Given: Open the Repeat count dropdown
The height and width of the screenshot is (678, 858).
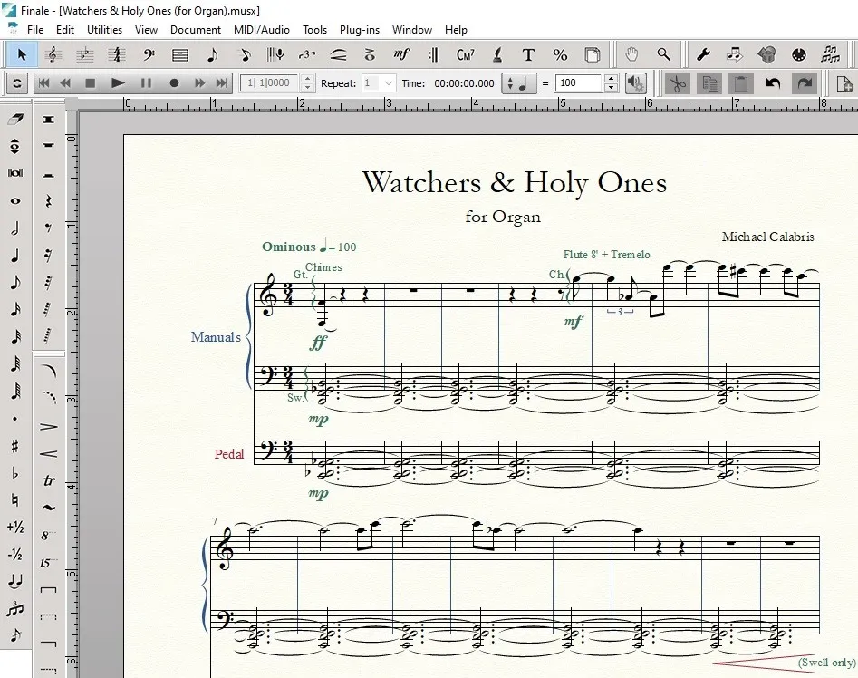Looking at the screenshot, I should coord(388,83).
